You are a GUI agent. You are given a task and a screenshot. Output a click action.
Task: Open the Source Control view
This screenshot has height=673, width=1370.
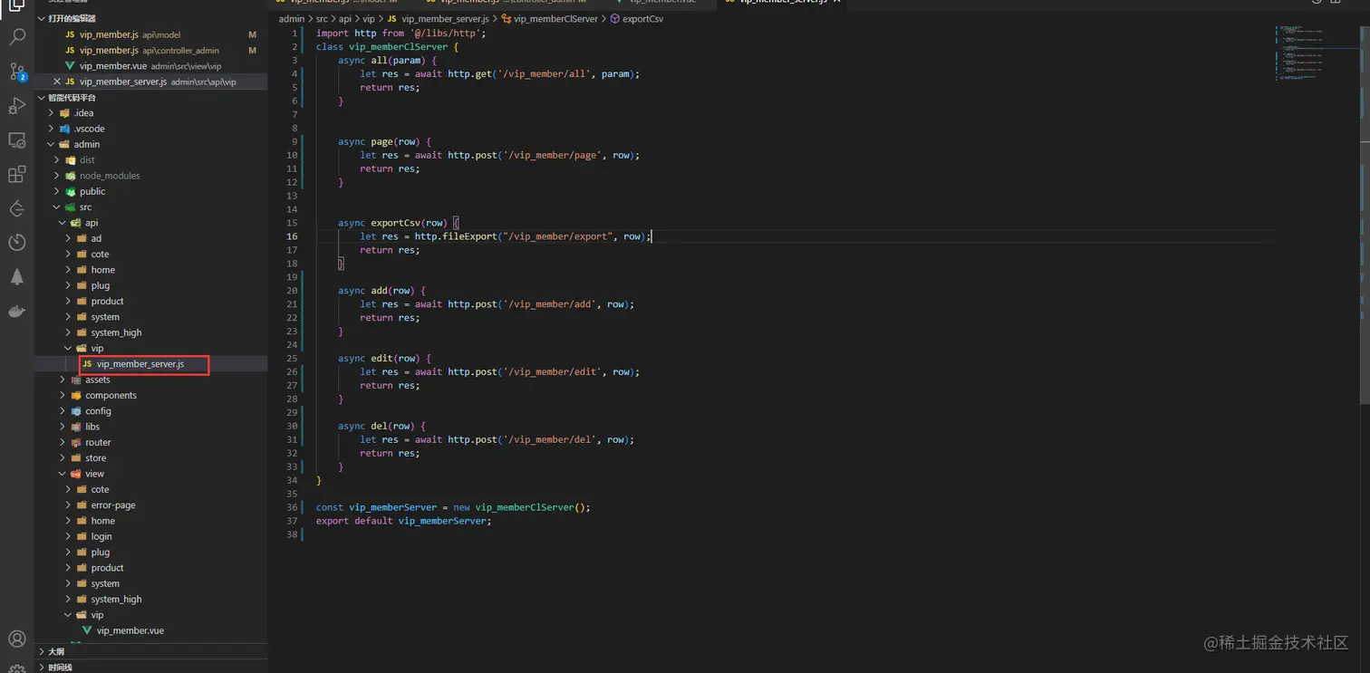click(x=16, y=72)
